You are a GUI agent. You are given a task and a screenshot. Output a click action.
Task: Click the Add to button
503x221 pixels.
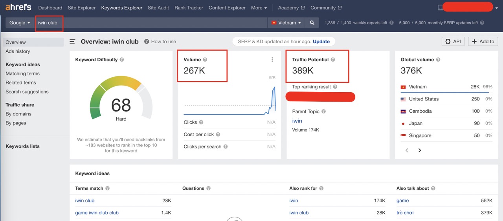click(483, 42)
